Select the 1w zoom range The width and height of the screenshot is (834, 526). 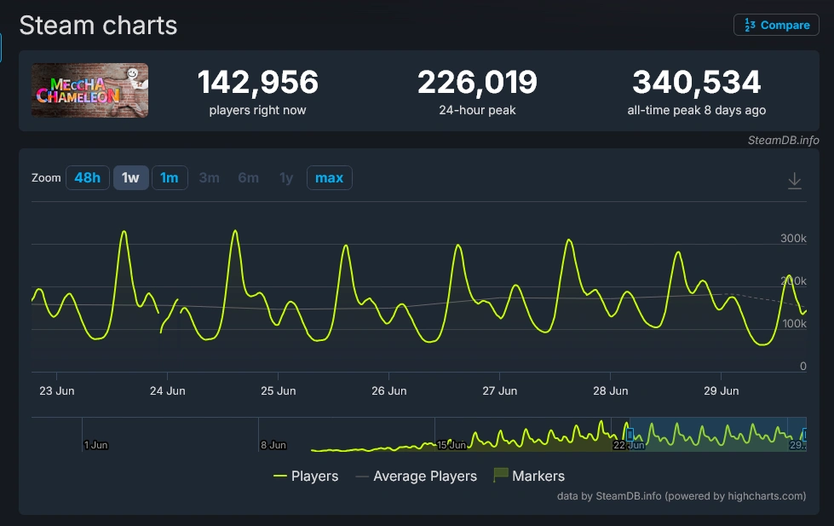tap(130, 178)
